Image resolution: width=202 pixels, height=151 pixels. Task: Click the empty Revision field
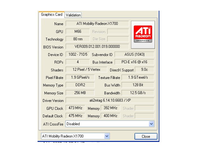tap(118, 31)
